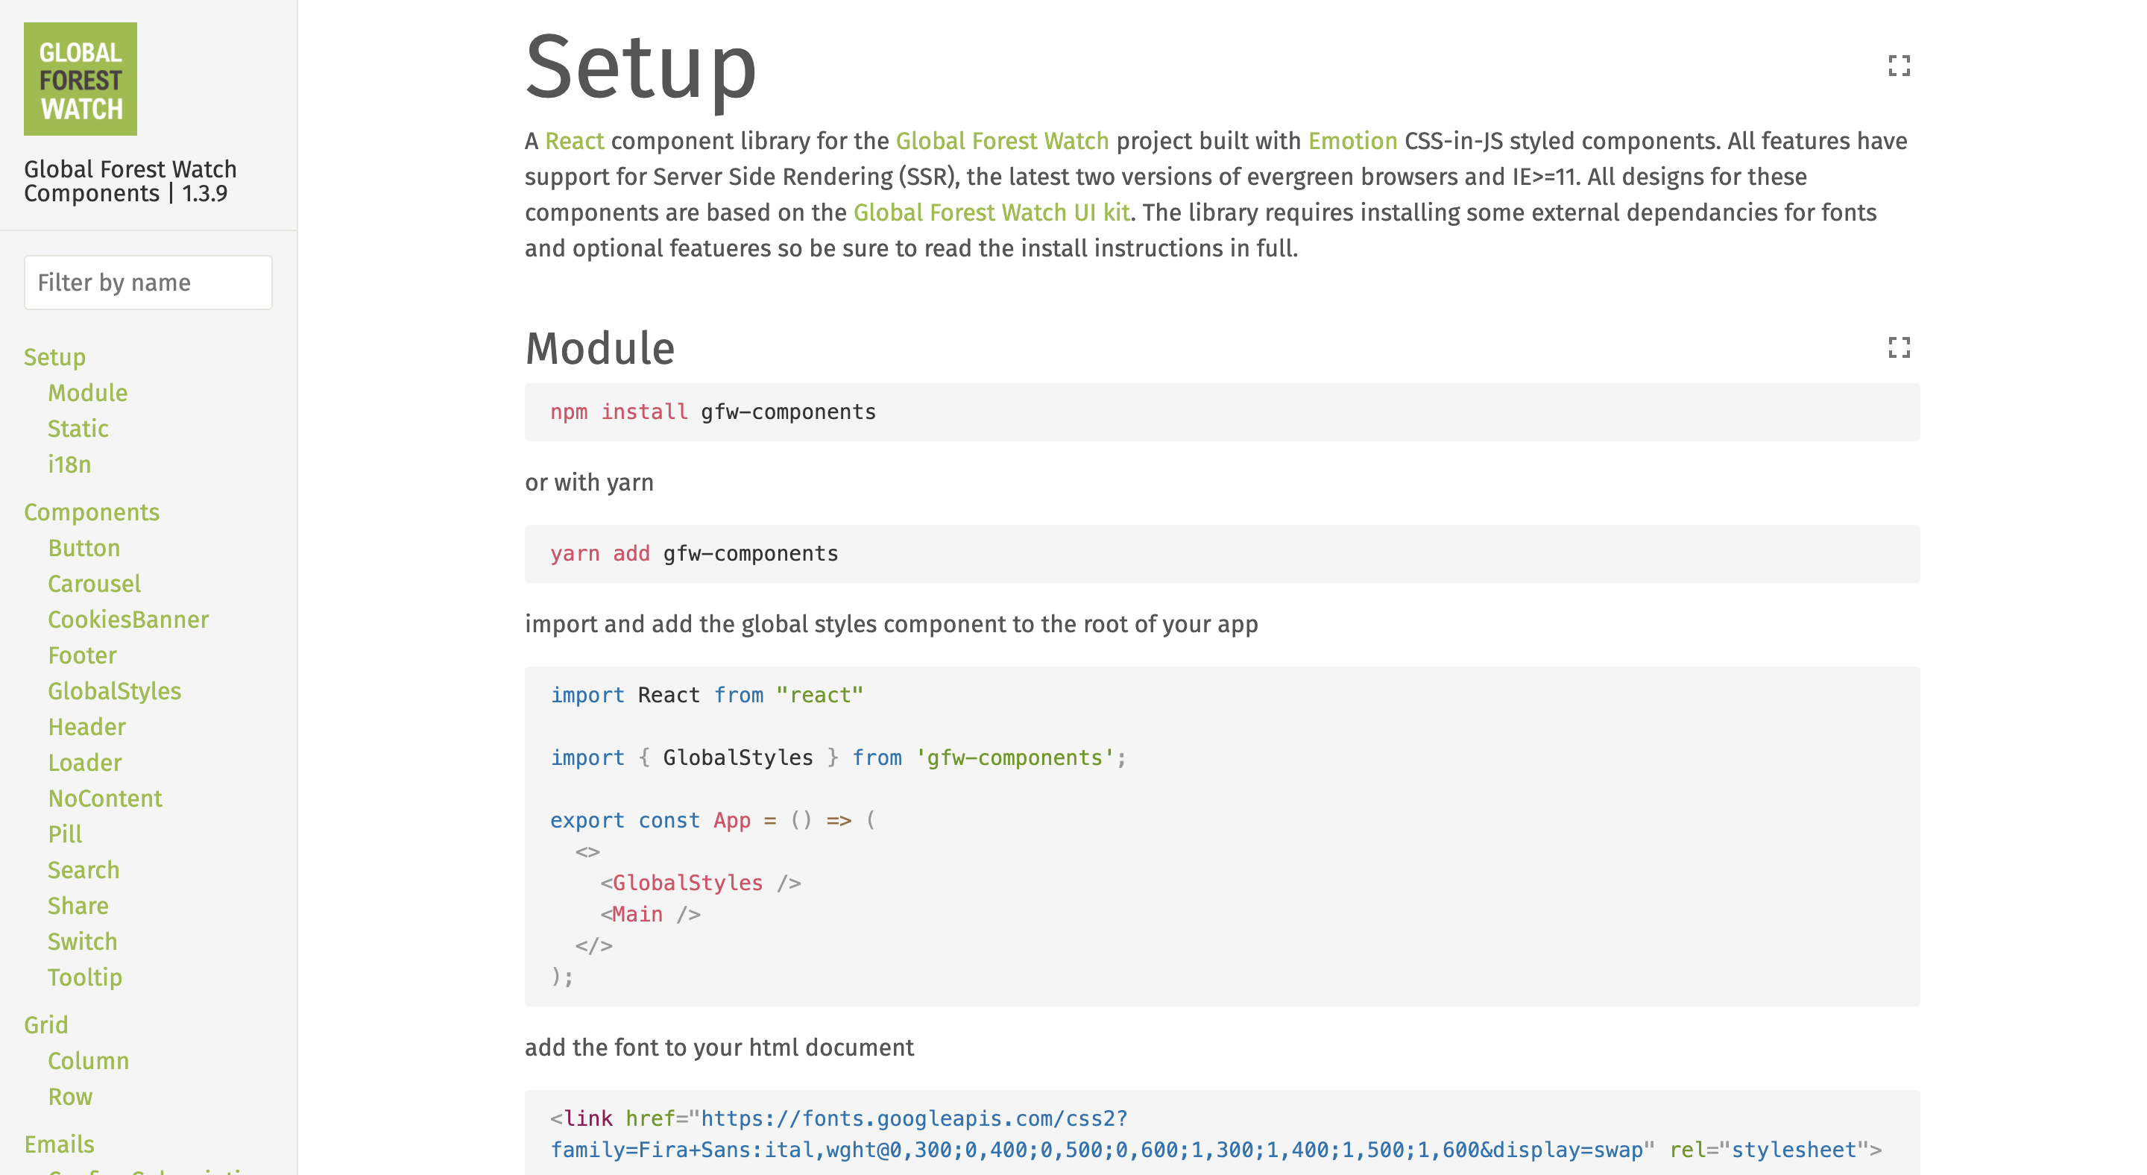The image size is (2147, 1175).
Task: Open the Tooltip component docs
Action: pyautogui.click(x=85, y=977)
